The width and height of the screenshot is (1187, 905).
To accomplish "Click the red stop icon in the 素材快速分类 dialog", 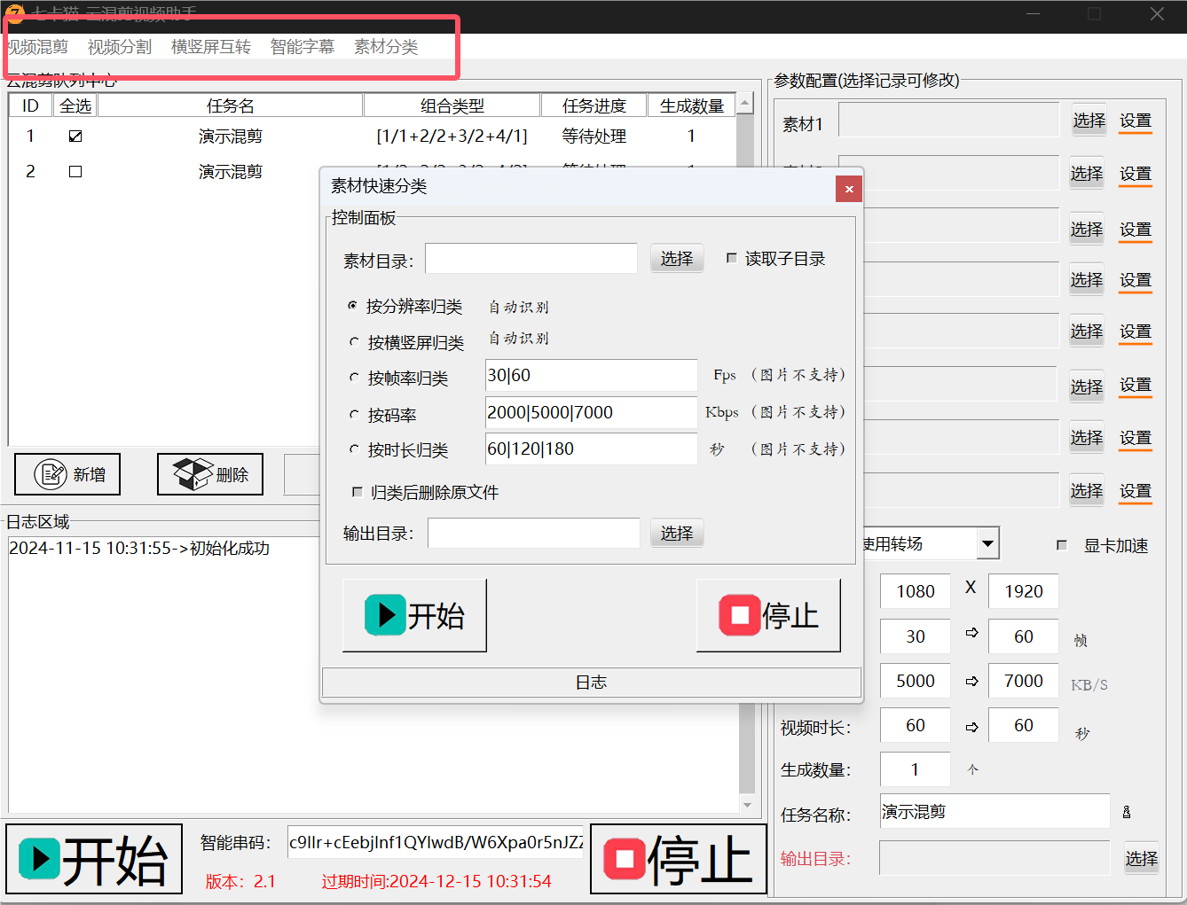I will pyautogui.click(x=740, y=615).
